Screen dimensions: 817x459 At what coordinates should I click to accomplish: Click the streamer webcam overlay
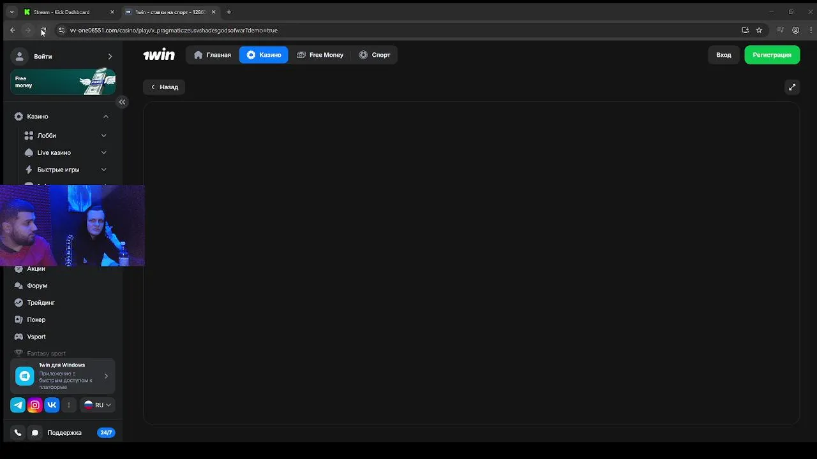tap(72, 226)
